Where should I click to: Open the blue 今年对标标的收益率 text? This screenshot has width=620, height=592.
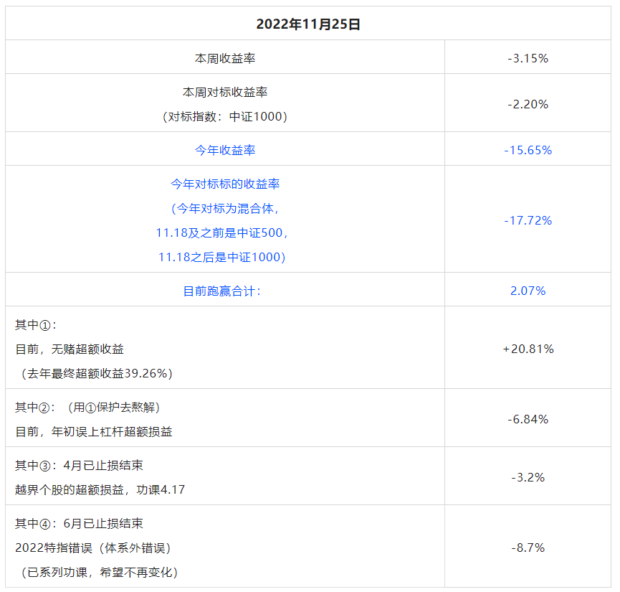tap(225, 184)
